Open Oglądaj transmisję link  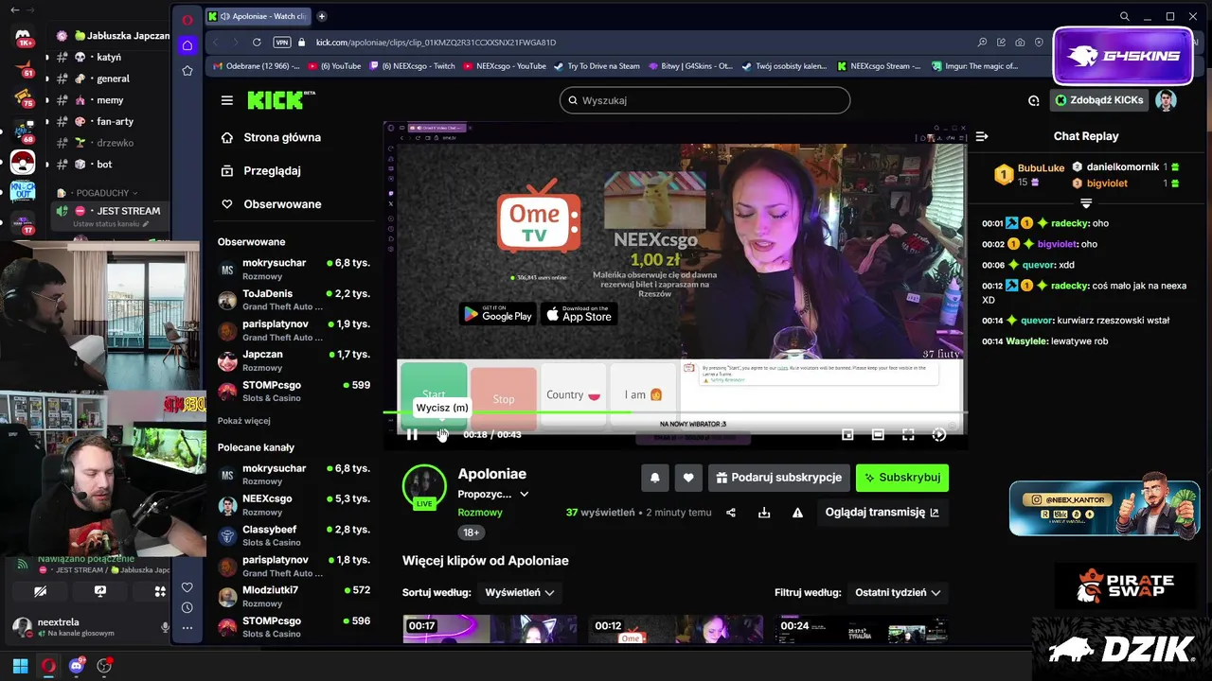[x=882, y=513]
